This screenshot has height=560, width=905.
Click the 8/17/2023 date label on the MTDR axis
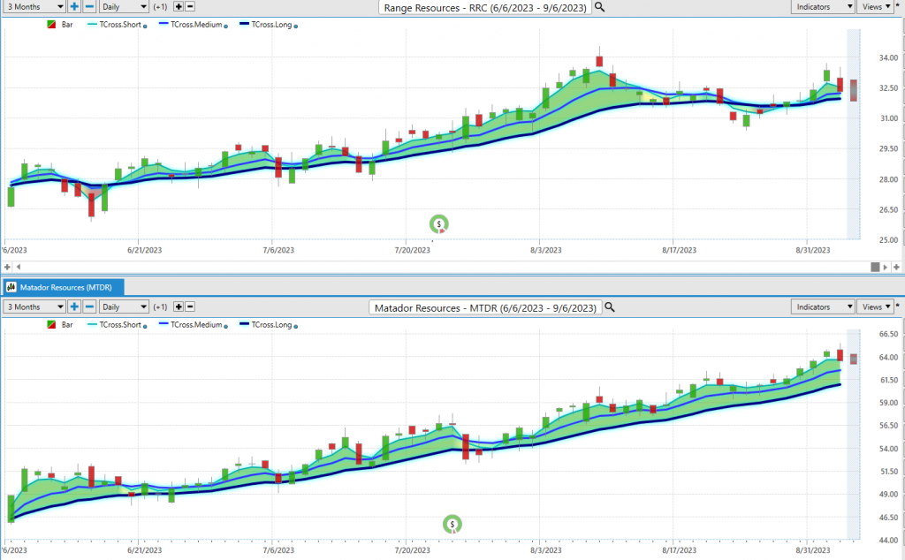click(x=680, y=550)
